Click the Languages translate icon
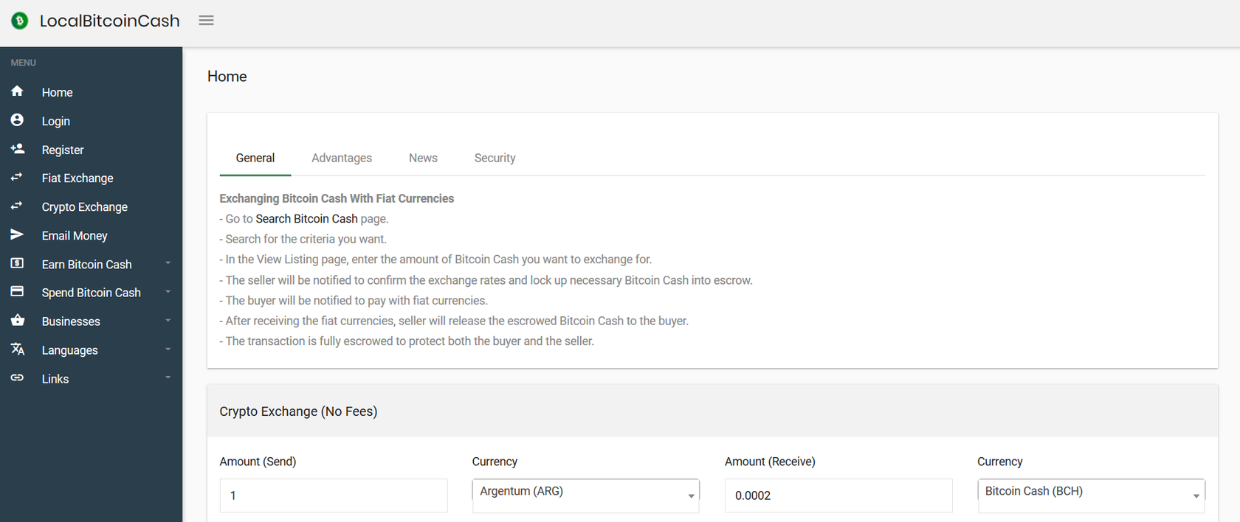Screen dimensions: 1240x522 [17, 349]
